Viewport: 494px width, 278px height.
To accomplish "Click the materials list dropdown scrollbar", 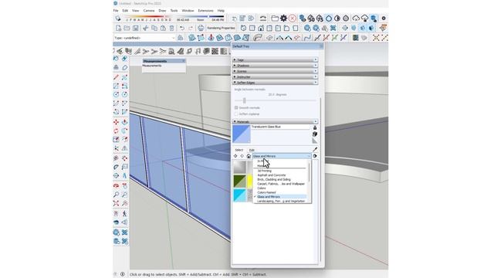I will pyautogui.click(x=309, y=172).
